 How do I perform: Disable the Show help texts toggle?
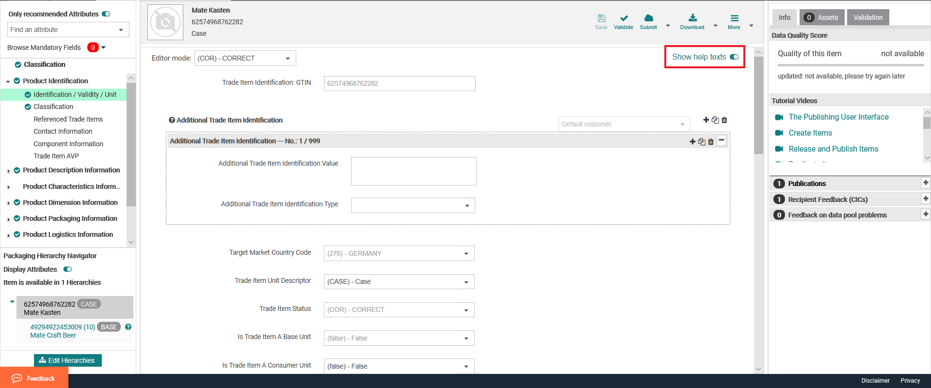(734, 57)
